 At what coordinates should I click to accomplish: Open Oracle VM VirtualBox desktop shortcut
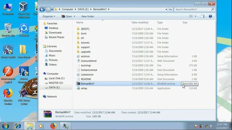[x=24, y=10]
